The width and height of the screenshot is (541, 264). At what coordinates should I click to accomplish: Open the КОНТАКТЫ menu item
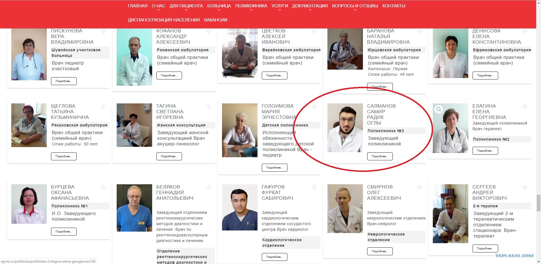tap(394, 6)
